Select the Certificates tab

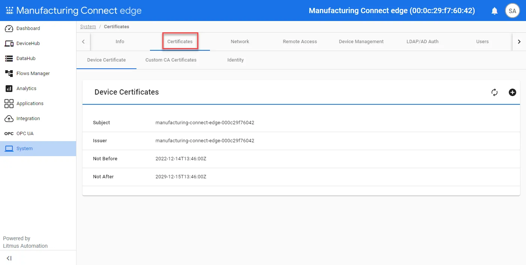pos(180,42)
